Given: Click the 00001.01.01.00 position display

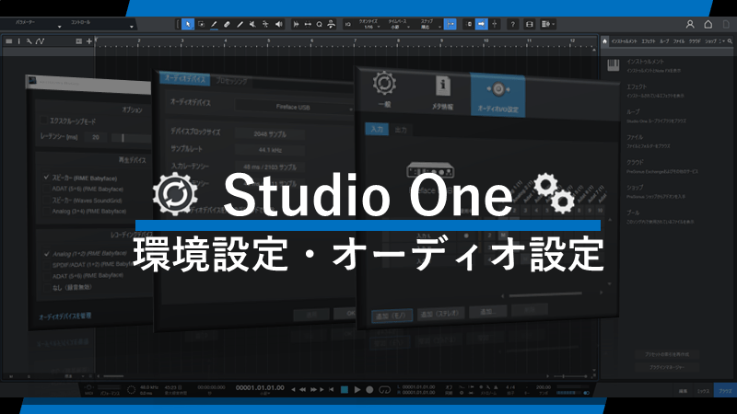Looking at the screenshot, I should tap(260, 387).
